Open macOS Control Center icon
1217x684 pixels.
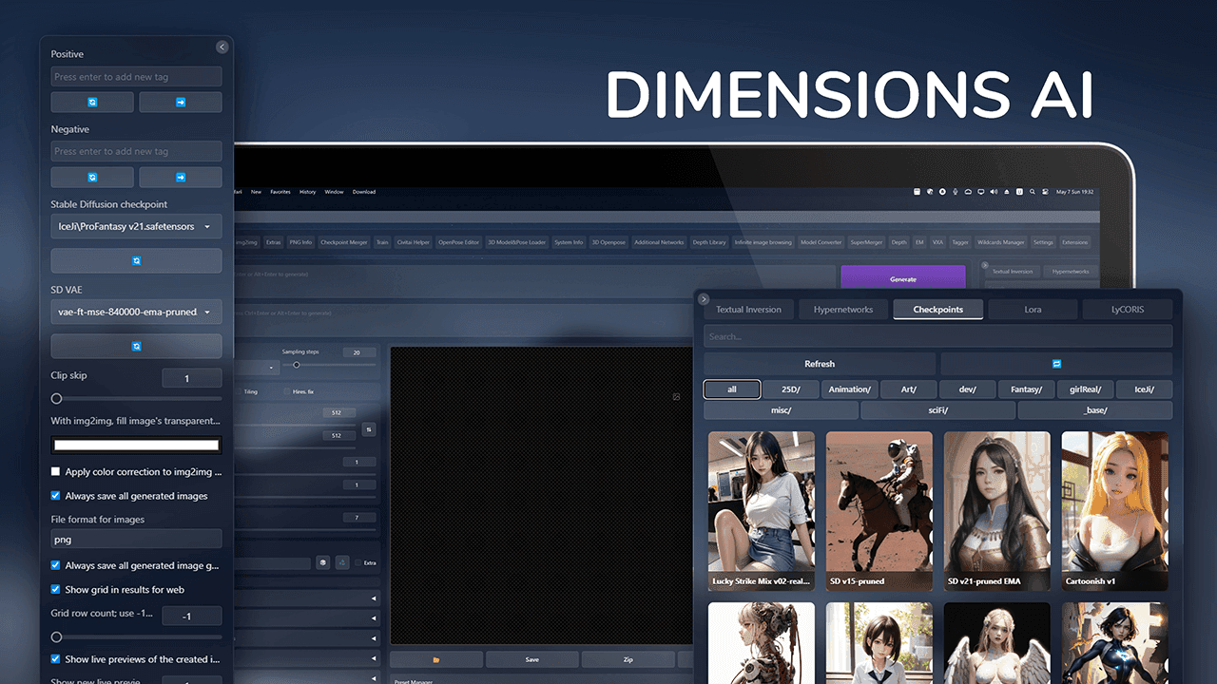coord(1044,192)
